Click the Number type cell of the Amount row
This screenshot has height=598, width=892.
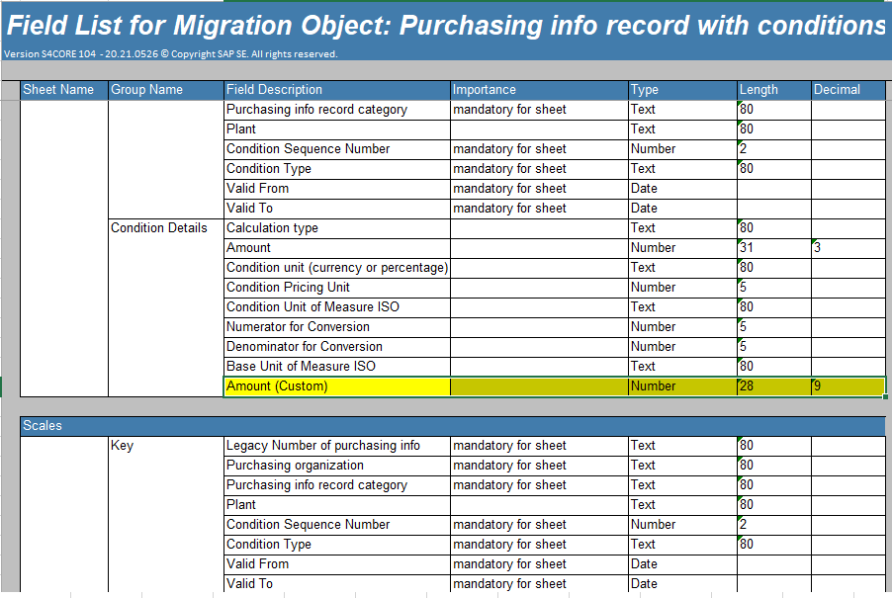tap(682, 248)
